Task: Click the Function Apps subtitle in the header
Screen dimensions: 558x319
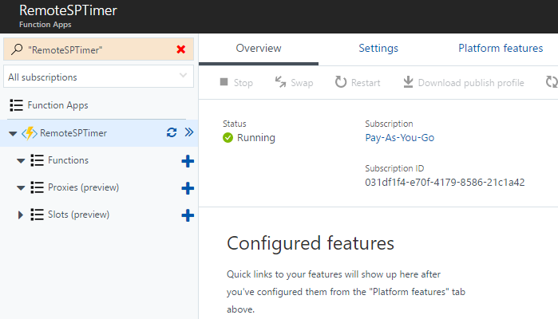Action: pos(46,25)
